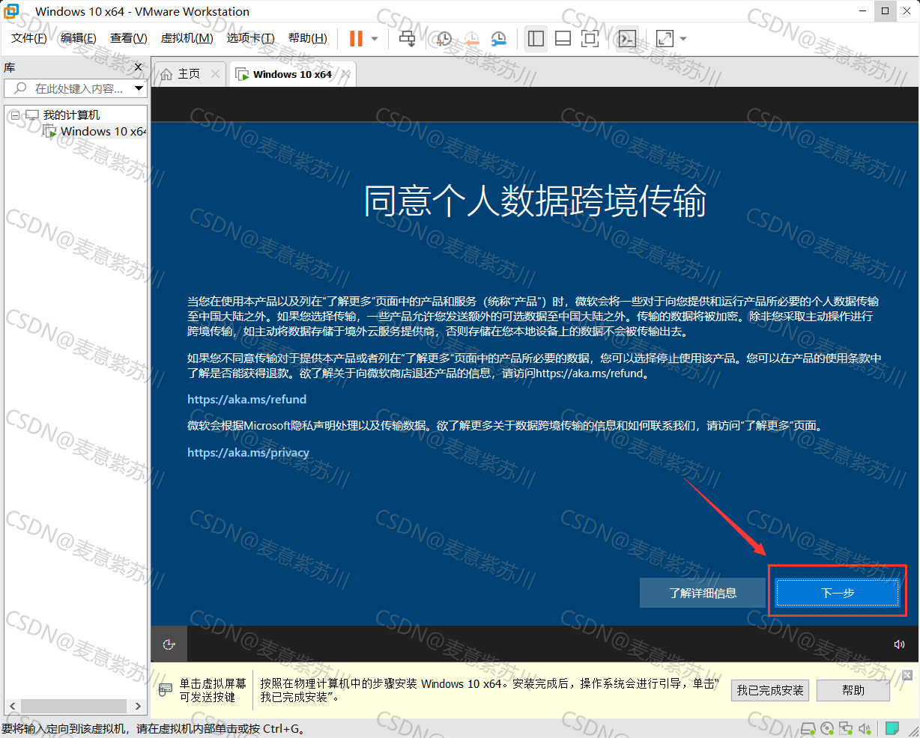Open the stretch display dropdown arrow
920x738 pixels.
click(683, 39)
